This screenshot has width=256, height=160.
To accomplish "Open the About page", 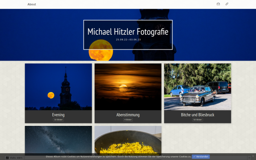I will [32, 4].
